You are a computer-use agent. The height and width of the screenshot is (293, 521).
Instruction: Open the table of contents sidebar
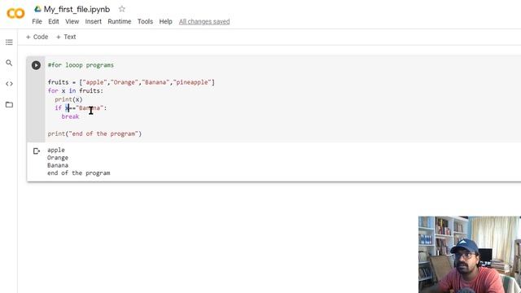click(9, 42)
